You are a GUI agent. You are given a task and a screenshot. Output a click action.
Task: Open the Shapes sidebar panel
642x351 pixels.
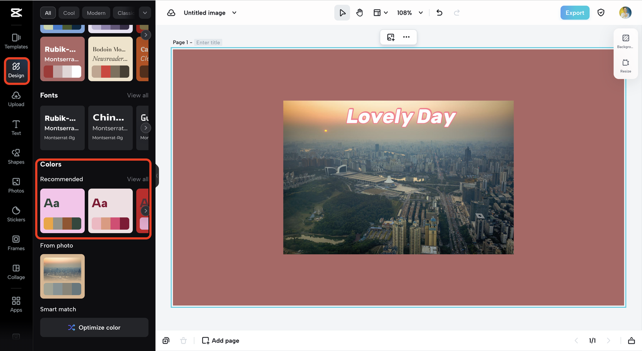point(16,156)
